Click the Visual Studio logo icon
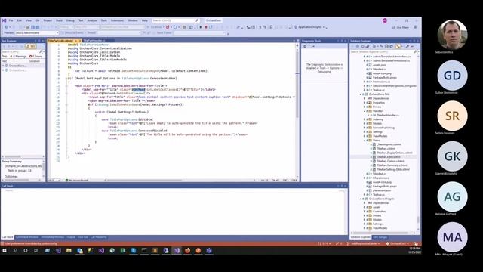Viewport: 483px width, 272px height. pos(4,20)
